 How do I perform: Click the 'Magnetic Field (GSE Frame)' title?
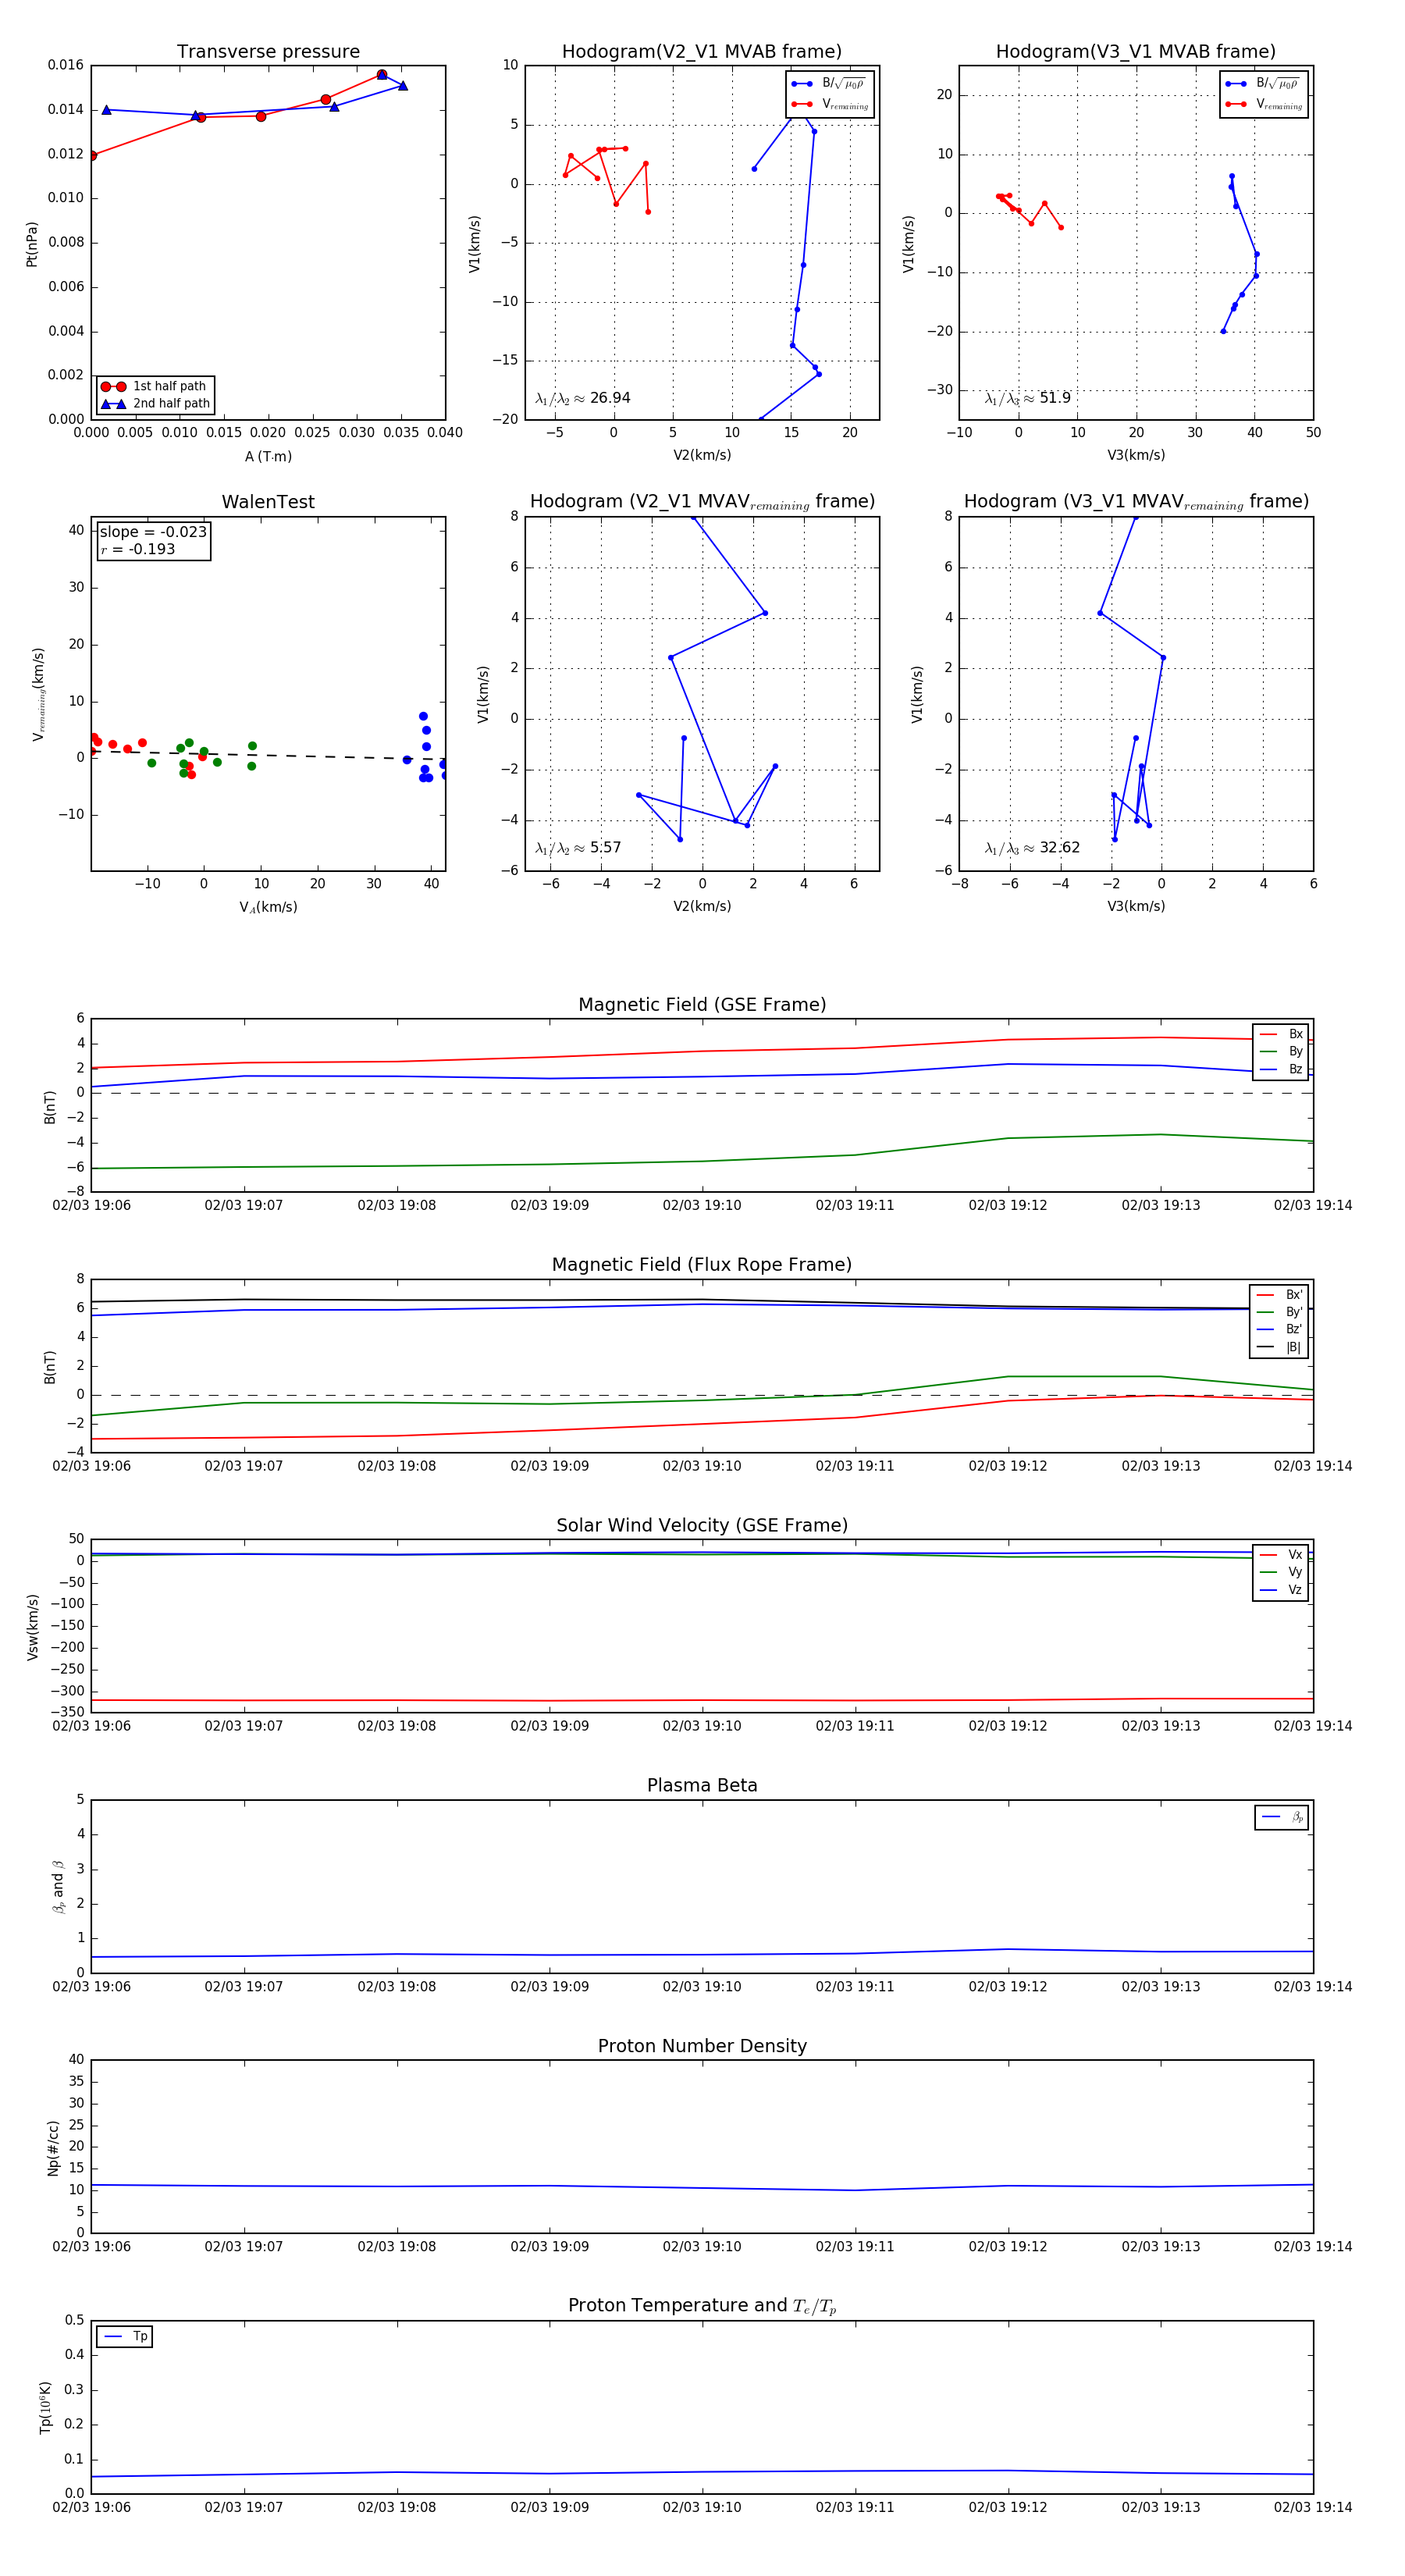click(x=702, y=1005)
